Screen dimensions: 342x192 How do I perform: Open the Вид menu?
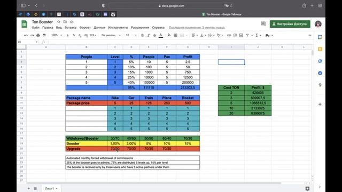pos(59,28)
